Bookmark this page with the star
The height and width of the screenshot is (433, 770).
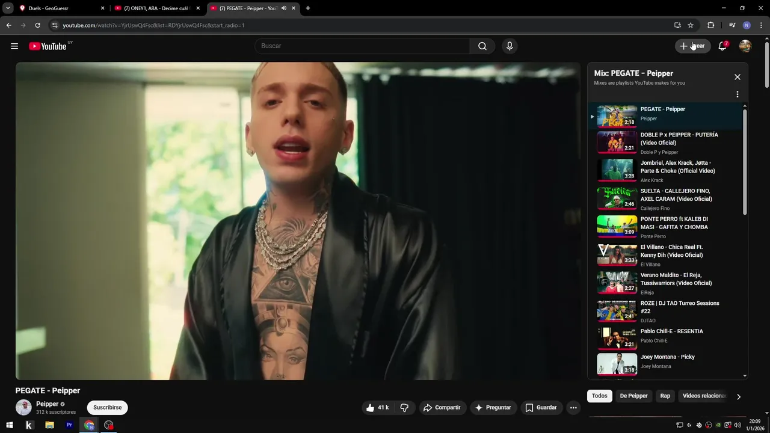click(691, 25)
